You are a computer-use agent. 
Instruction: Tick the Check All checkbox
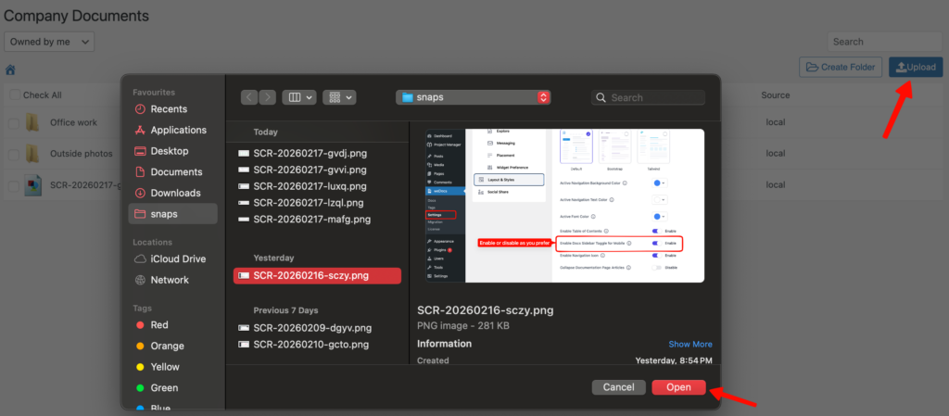(x=14, y=95)
